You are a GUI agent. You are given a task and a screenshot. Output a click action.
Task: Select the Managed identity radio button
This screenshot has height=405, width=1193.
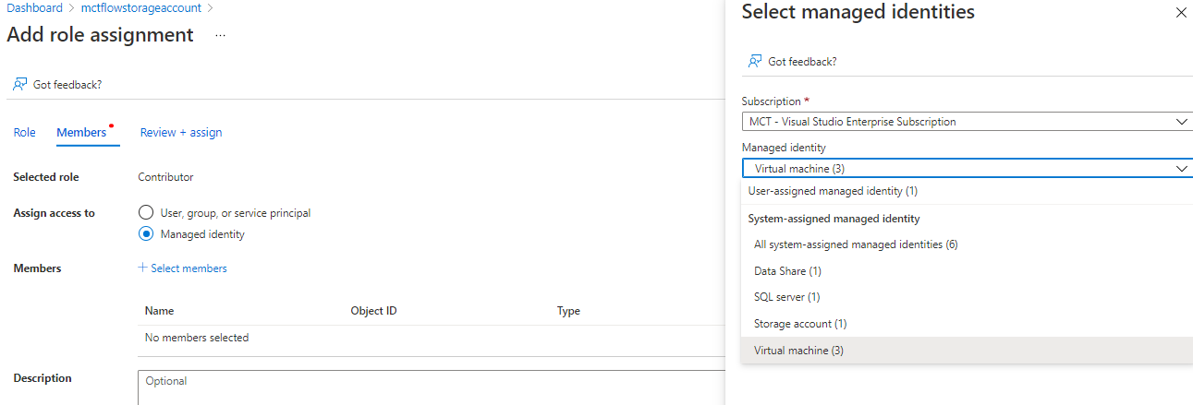(145, 234)
